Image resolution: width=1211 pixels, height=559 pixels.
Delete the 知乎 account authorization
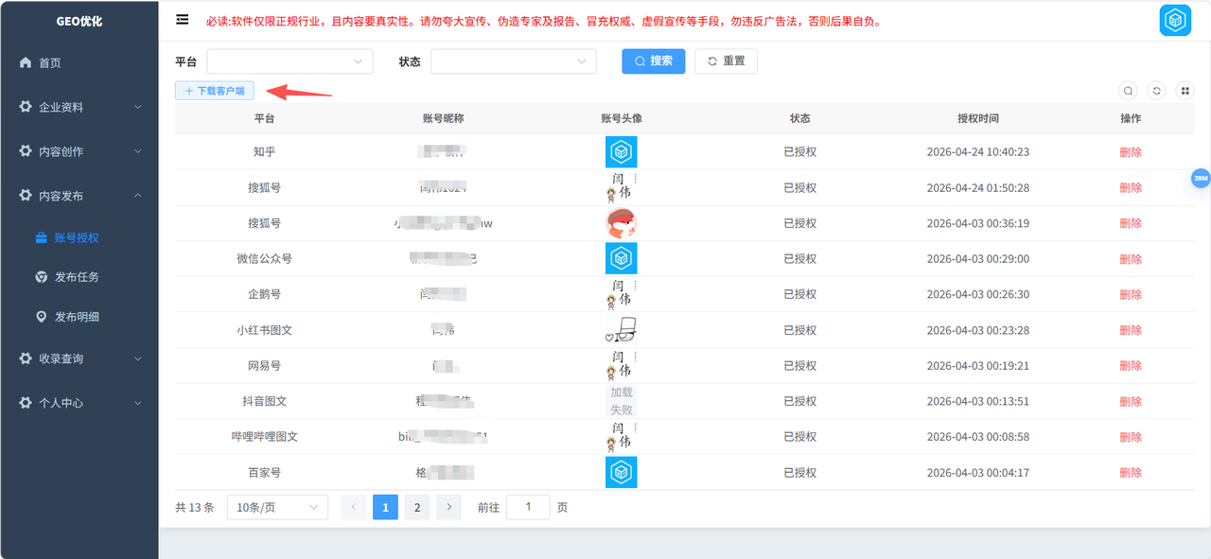click(1131, 152)
